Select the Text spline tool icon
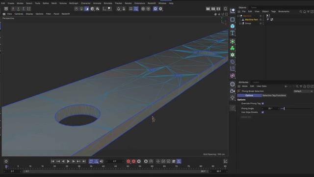The width and height of the screenshot is (314, 177). [x=233, y=33]
